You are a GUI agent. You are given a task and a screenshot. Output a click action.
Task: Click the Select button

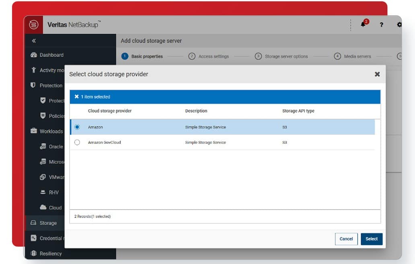coord(372,239)
